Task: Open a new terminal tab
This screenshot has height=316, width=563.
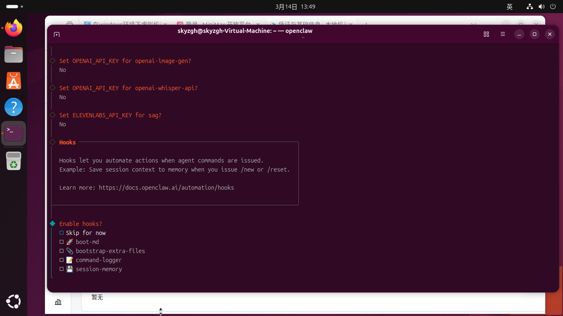Action: [57, 35]
